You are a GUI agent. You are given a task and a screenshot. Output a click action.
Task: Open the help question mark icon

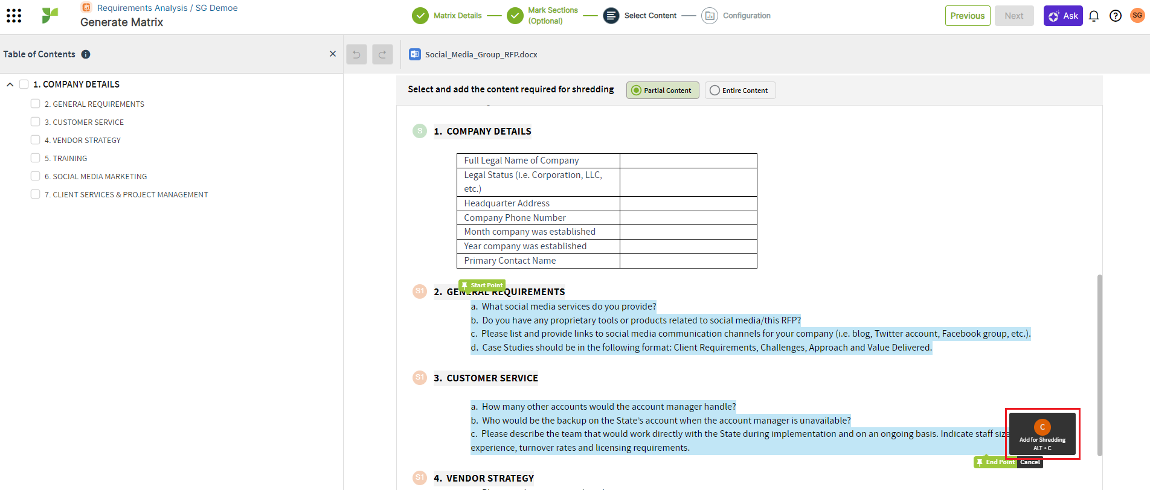[1116, 16]
